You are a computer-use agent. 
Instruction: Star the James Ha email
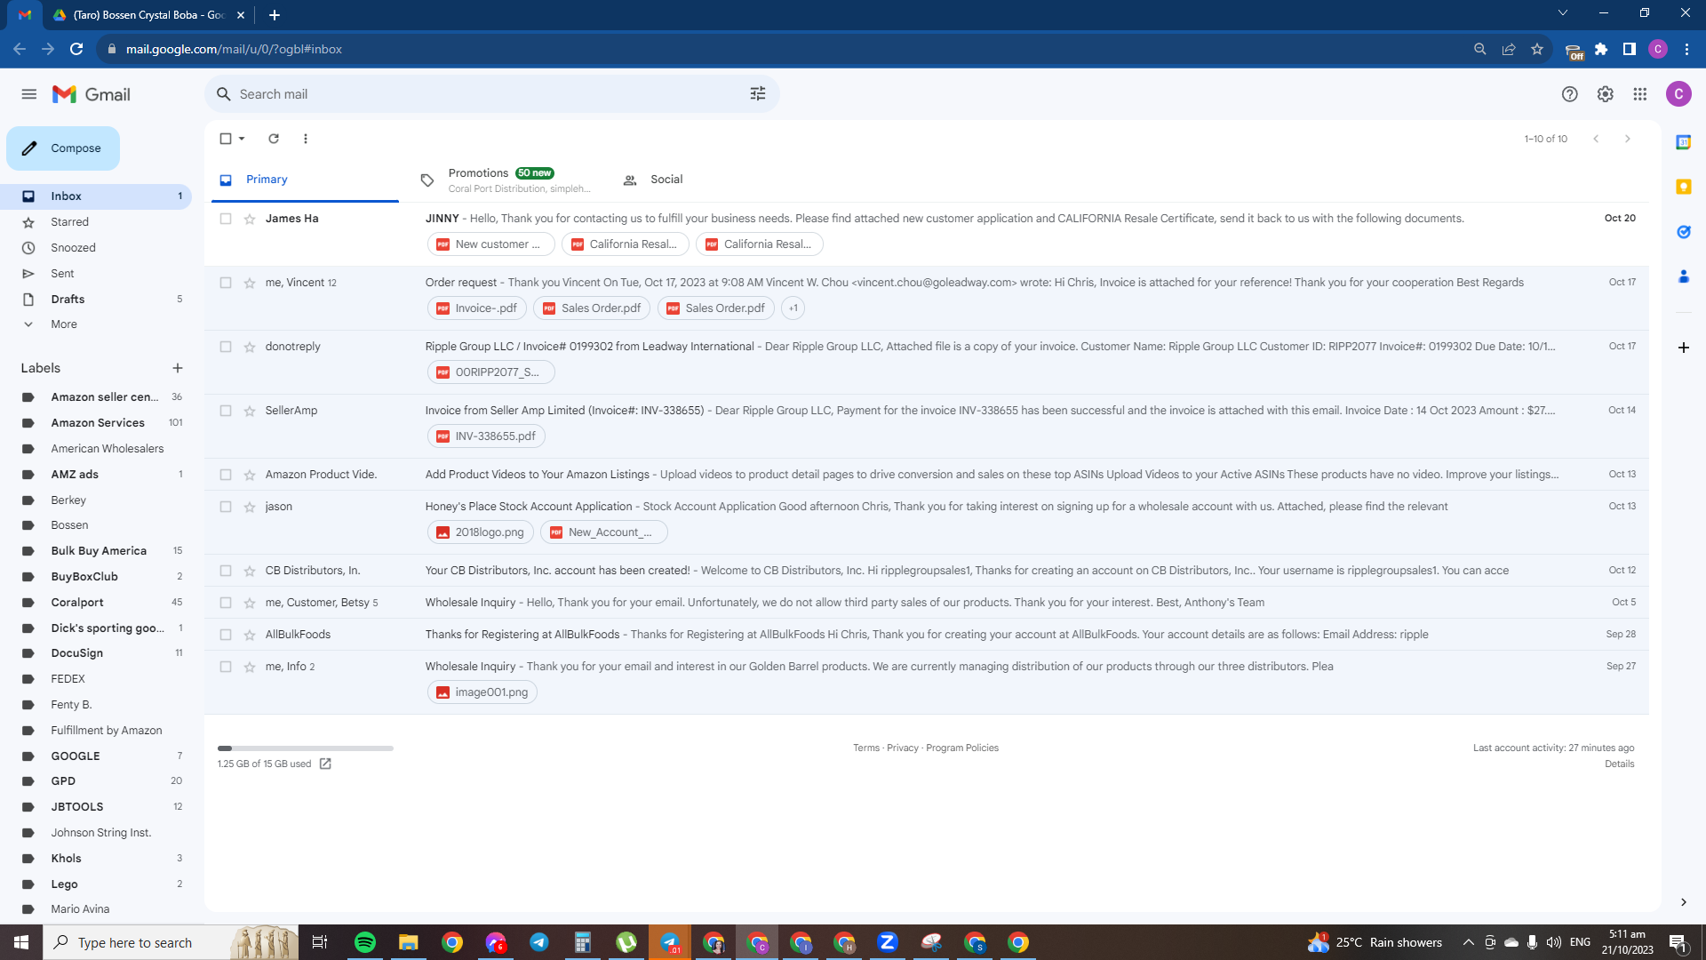(250, 219)
